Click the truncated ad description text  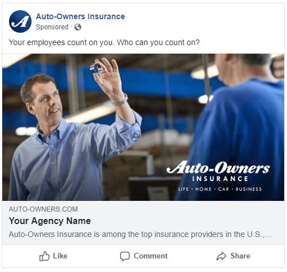click(140, 234)
